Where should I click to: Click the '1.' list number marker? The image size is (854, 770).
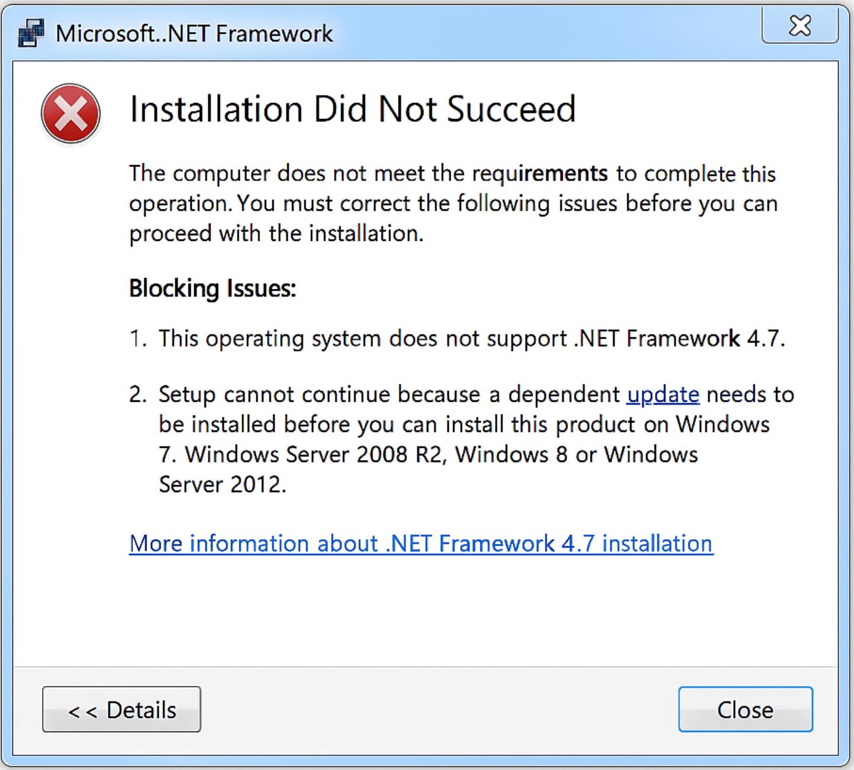point(138,339)
